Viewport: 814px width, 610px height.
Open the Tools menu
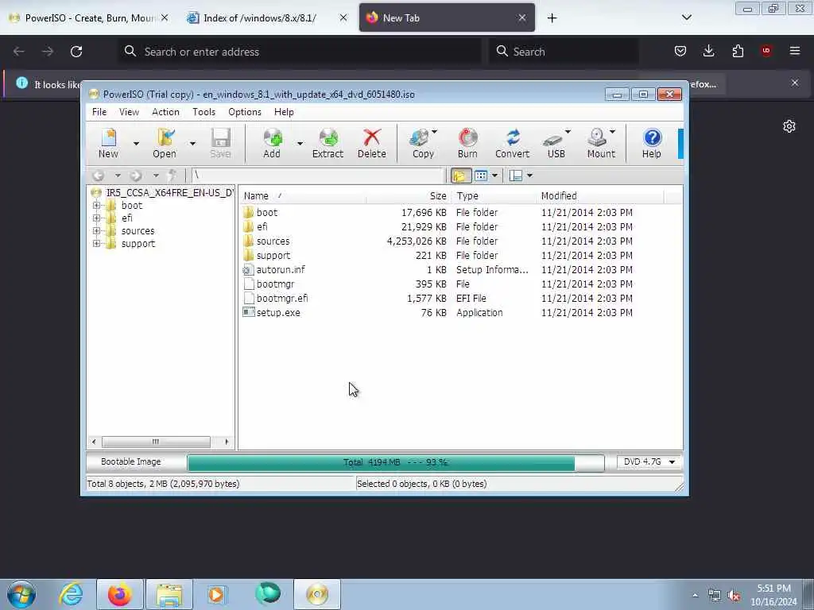(x=204, y=112)
